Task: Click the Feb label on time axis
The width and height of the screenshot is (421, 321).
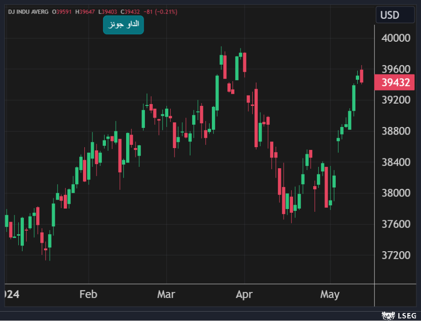Action: [88, 294]
